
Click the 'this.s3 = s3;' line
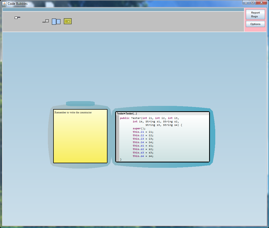[143, 153]
